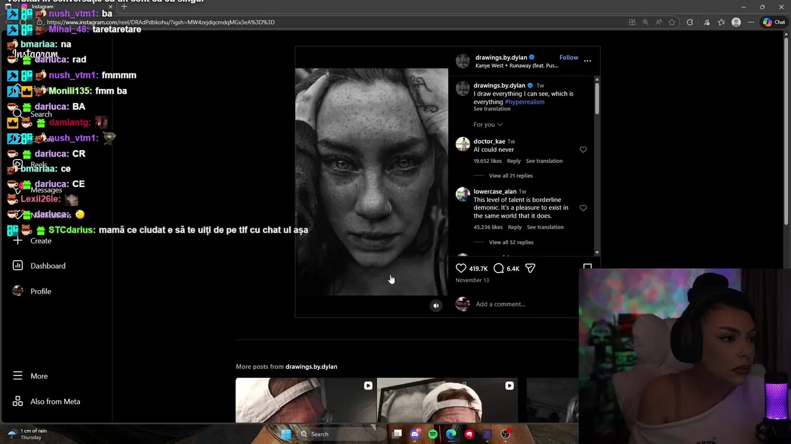Open drawings.by.dylan profile from post header
Image resolution: width=791 pixels, height=444 pixels.
pyautogui.click(x=501, y=57)
